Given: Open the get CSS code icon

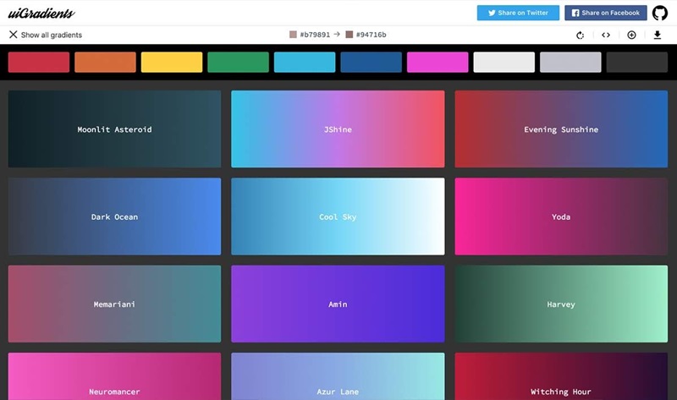Looking at the screenshot, I should pyautogui.click(x=606, y=35).
